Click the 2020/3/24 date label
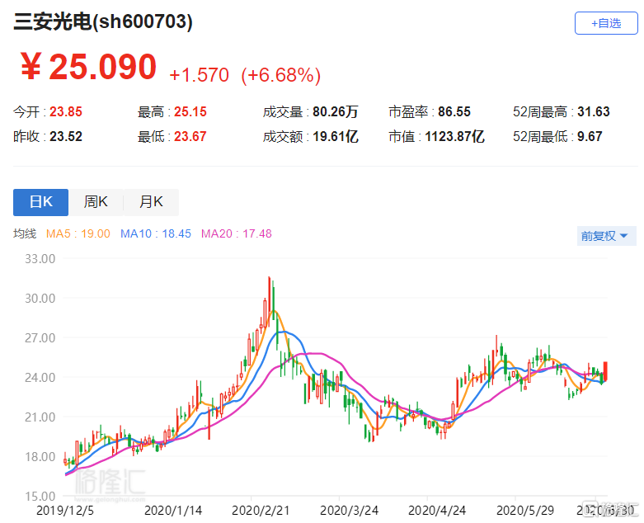Screen dimensions: 644x523 pos(349,511)
